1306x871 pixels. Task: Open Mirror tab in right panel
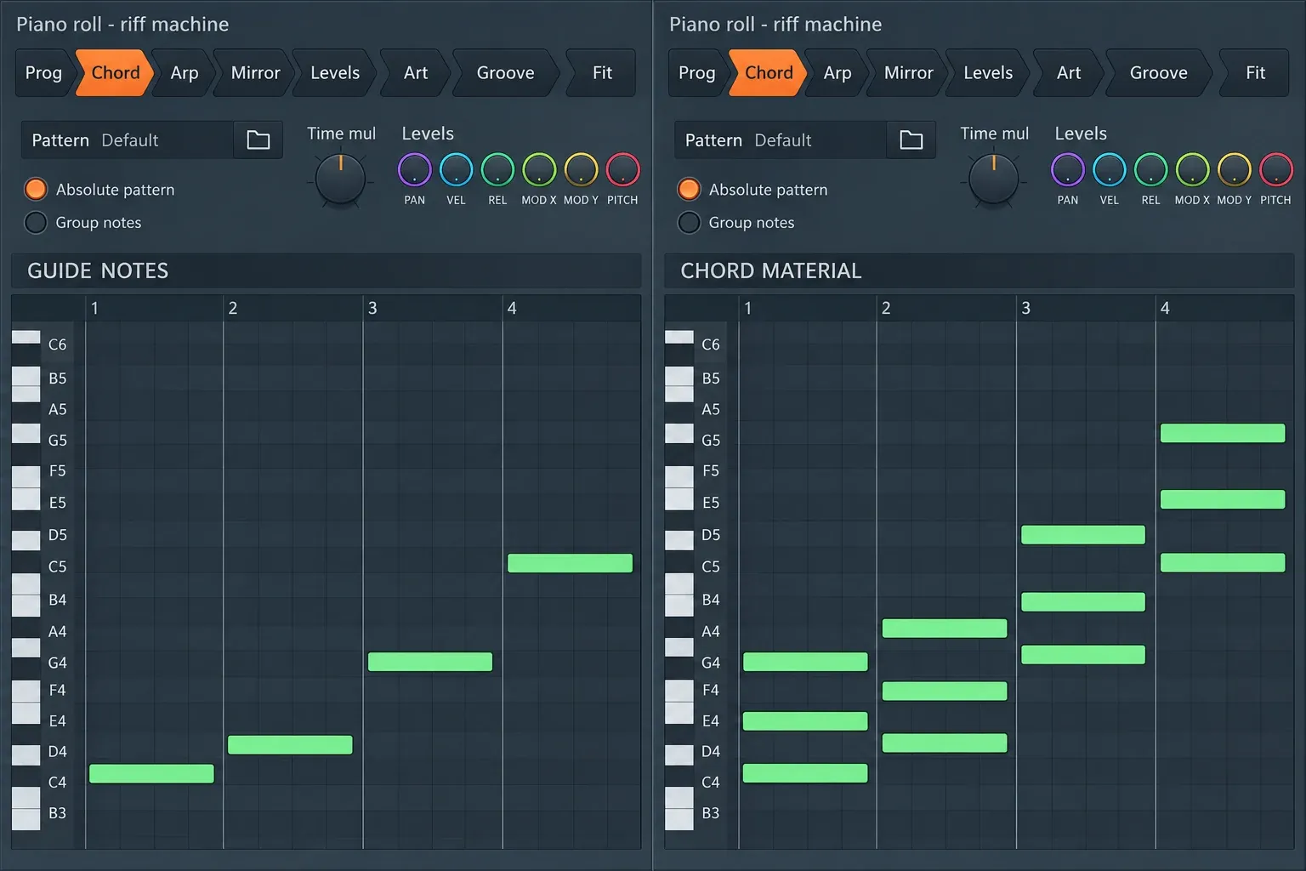pyautogui.click(x=908, y=73)
